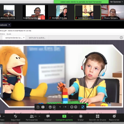Go to next page with down arrow
This screenshot has width=124, height=124.
click(x=54, y=107)
